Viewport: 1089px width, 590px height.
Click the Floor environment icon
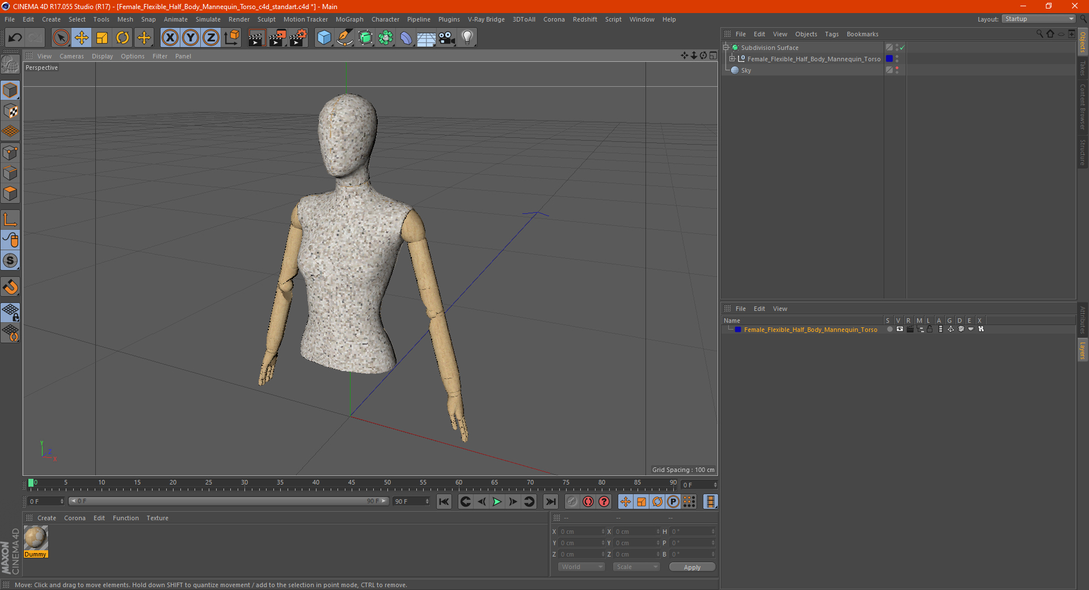pos(427,38)
